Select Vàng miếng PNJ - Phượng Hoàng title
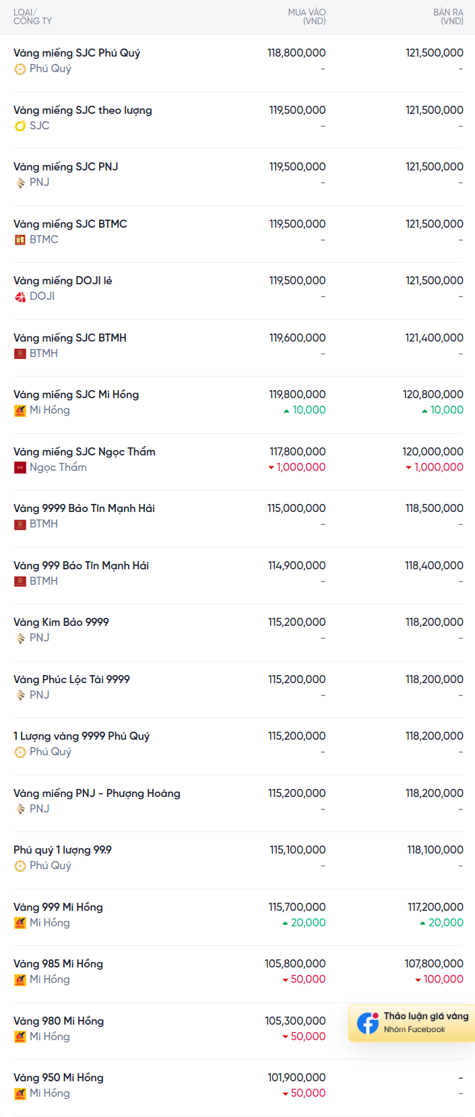 point(97,793)
